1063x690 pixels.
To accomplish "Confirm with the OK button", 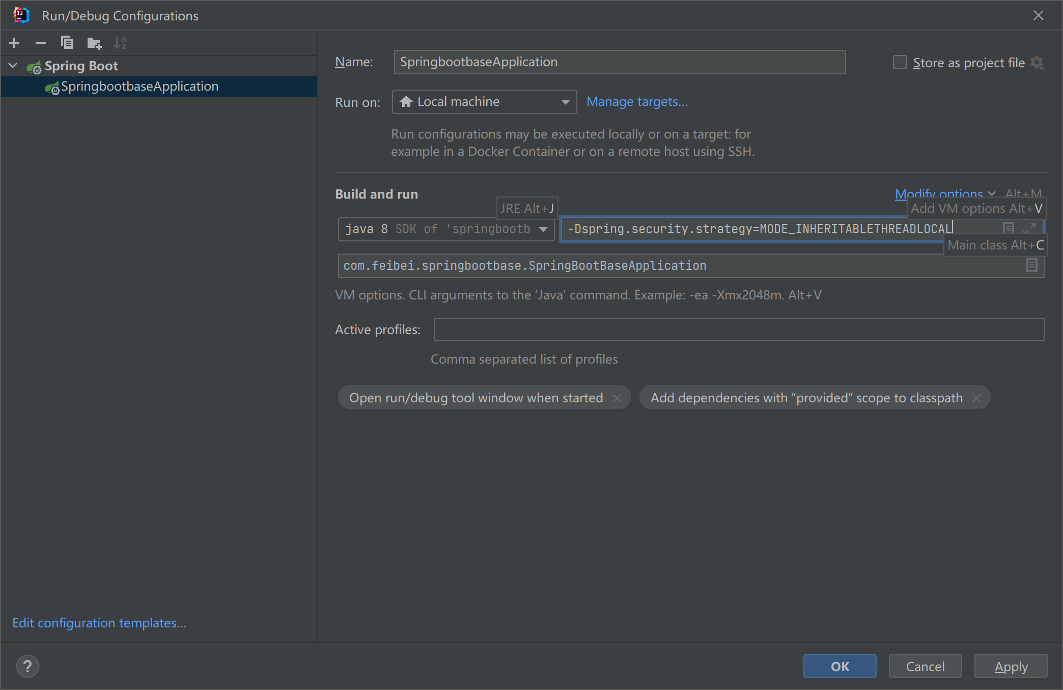I will pos(840,666).
